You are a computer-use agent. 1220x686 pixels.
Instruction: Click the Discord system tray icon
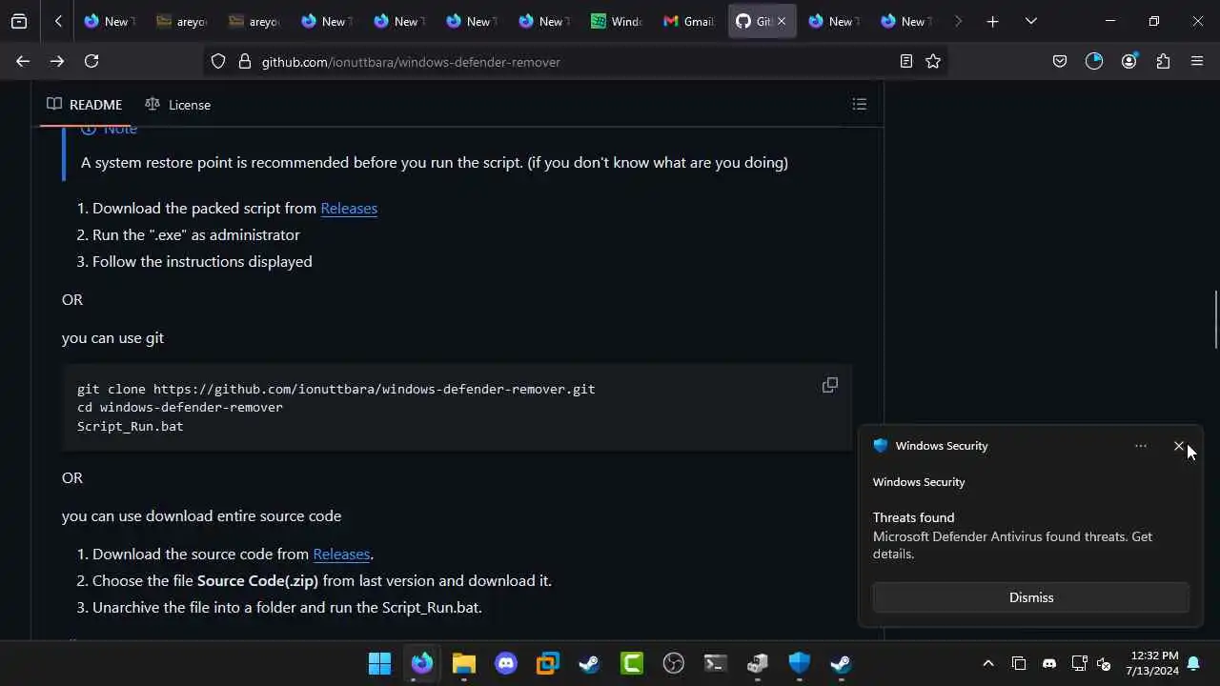point(1049,663)
